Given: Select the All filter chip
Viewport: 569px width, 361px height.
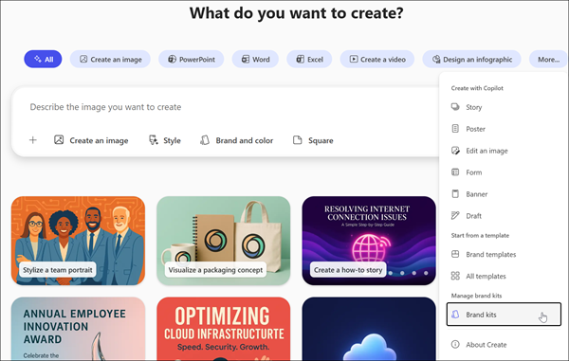Looking at the screenshot, I should coord(43,59).
